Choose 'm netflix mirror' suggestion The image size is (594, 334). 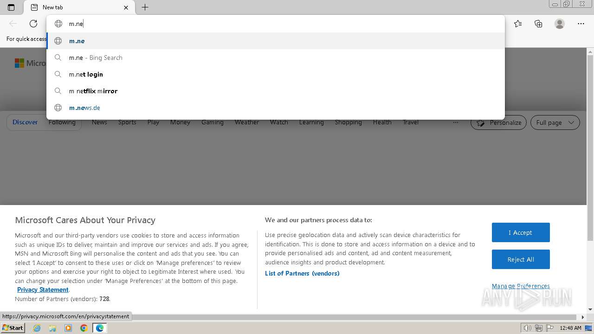pyautogui.click(x=276, y=91)
